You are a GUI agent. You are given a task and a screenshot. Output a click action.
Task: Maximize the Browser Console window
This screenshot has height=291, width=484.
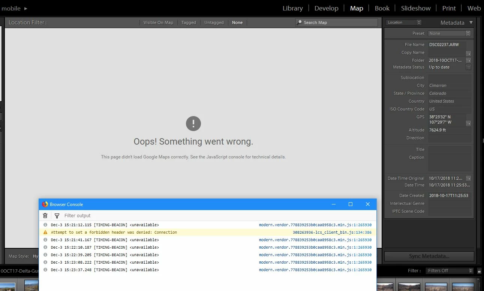coord(351,204)
